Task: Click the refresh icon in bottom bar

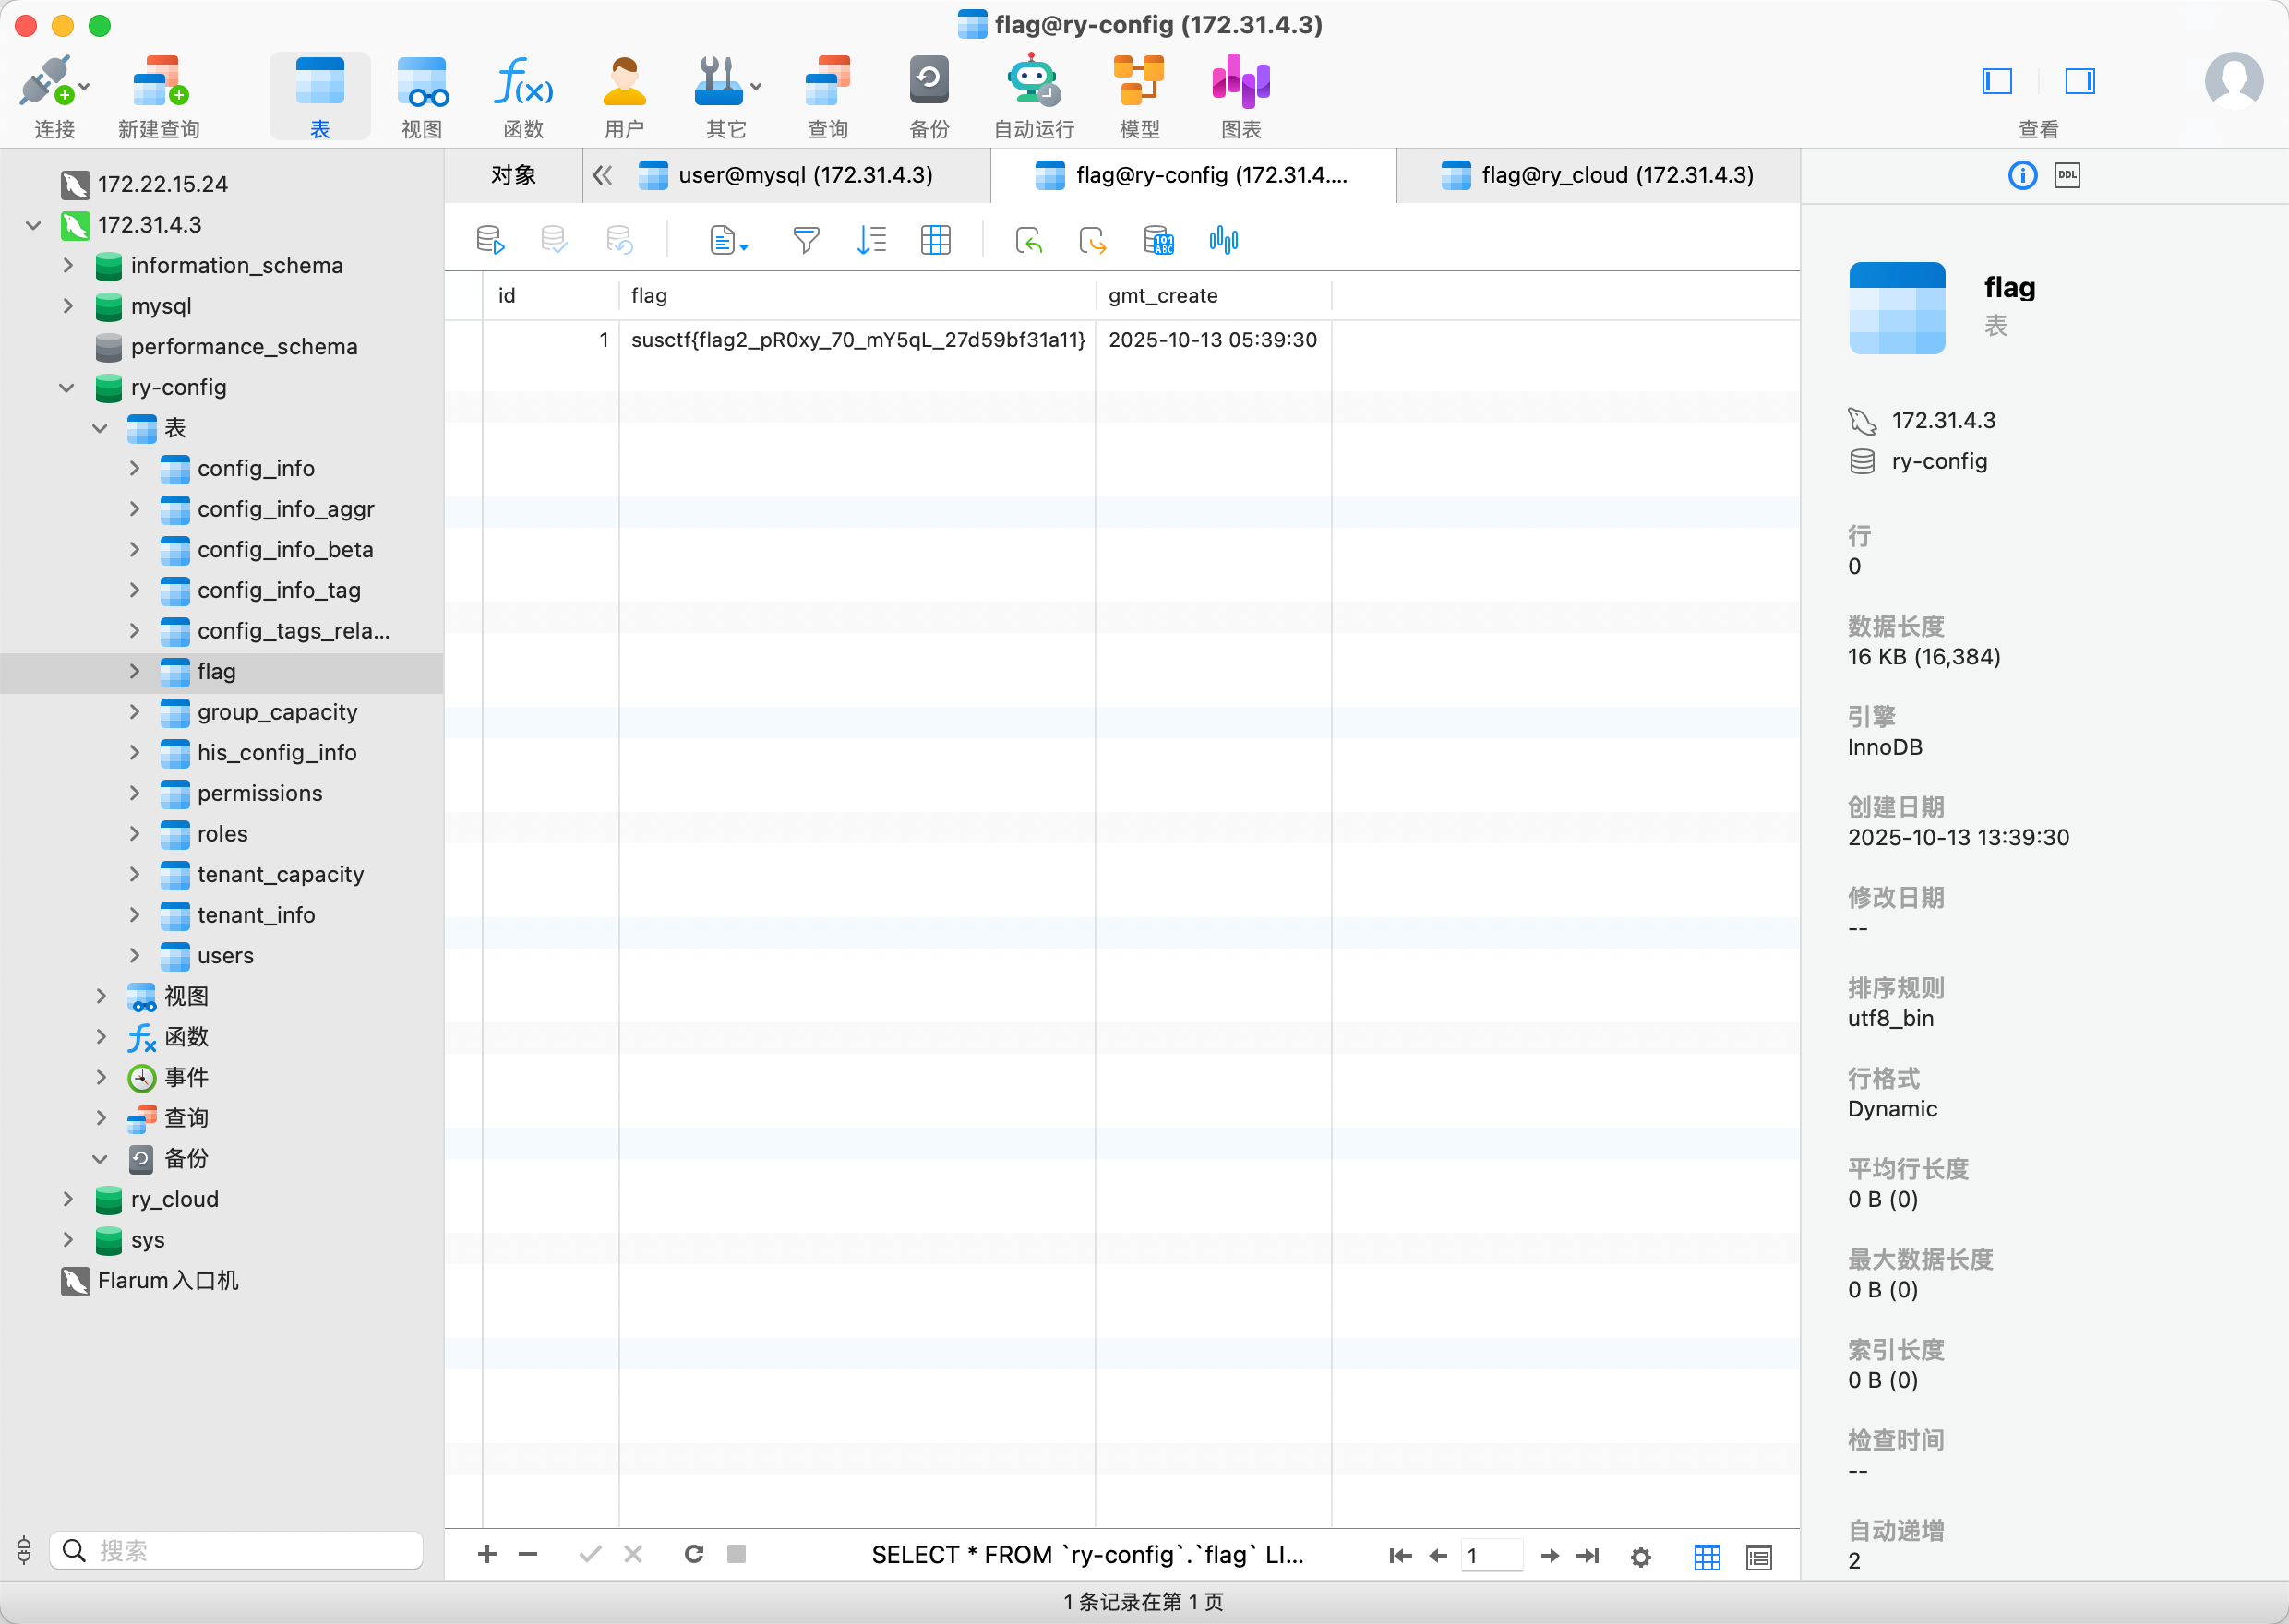Action: pos(693,1554)
